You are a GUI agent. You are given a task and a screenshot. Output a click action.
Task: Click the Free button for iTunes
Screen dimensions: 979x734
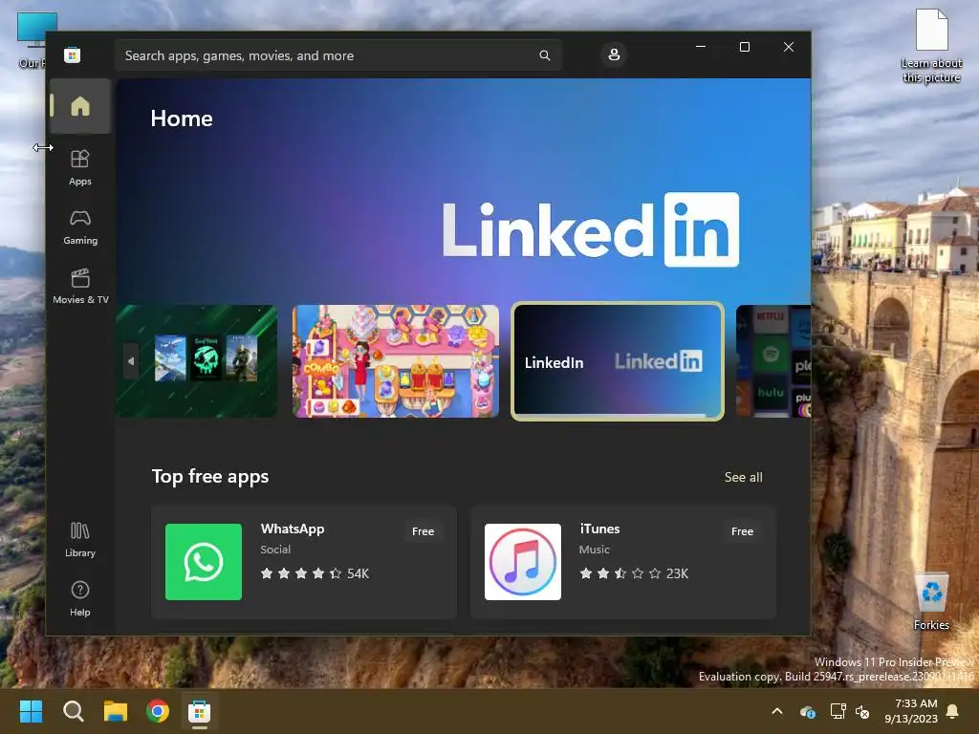tap(742, 531)
